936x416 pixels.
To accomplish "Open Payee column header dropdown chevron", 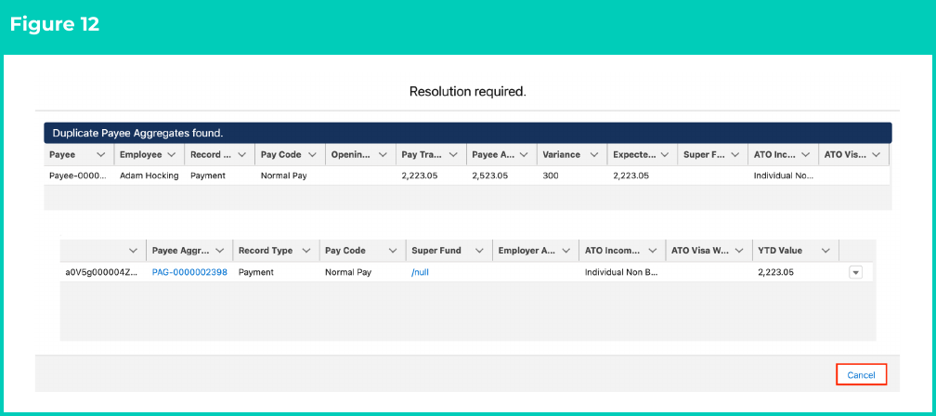I will click(101, 154).
